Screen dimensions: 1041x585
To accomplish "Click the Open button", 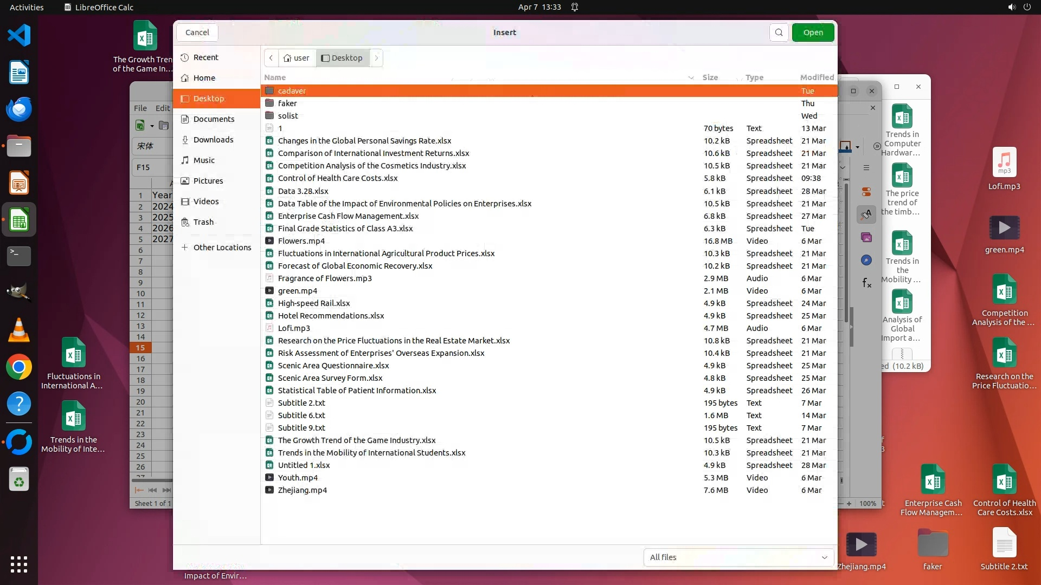I will pyautogui.click(x=813, y=32).
